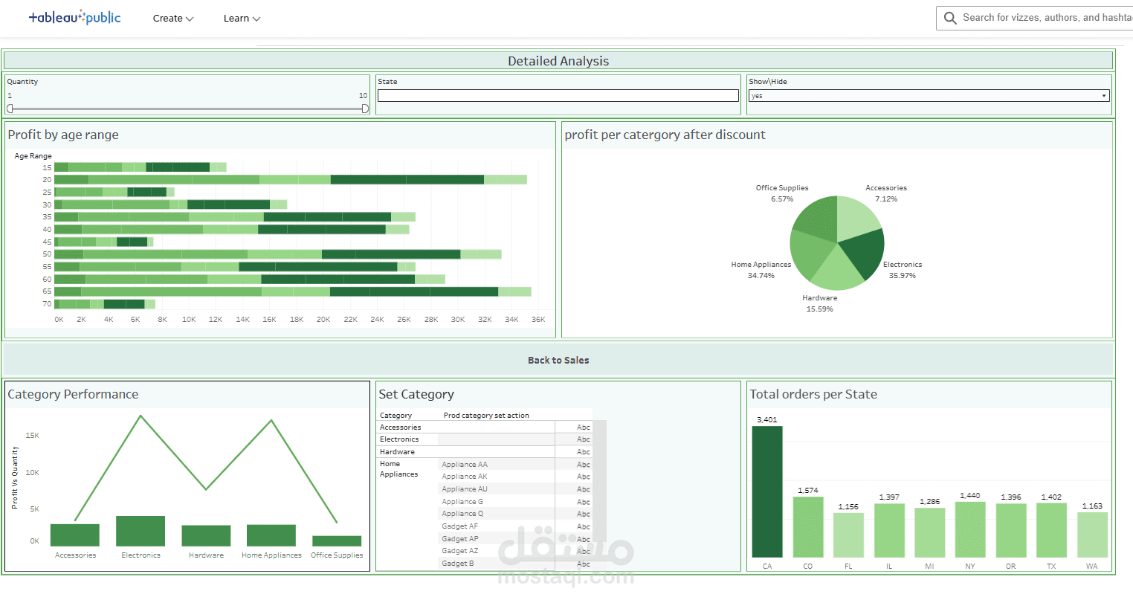
Task: Click the age range 65 row label
Action: pos(47,291)
